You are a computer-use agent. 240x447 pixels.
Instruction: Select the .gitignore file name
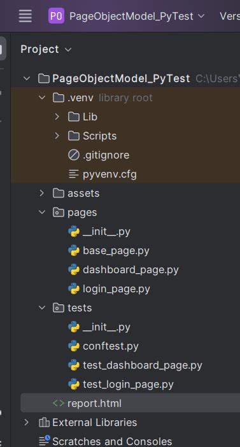[x=106, y=155]
